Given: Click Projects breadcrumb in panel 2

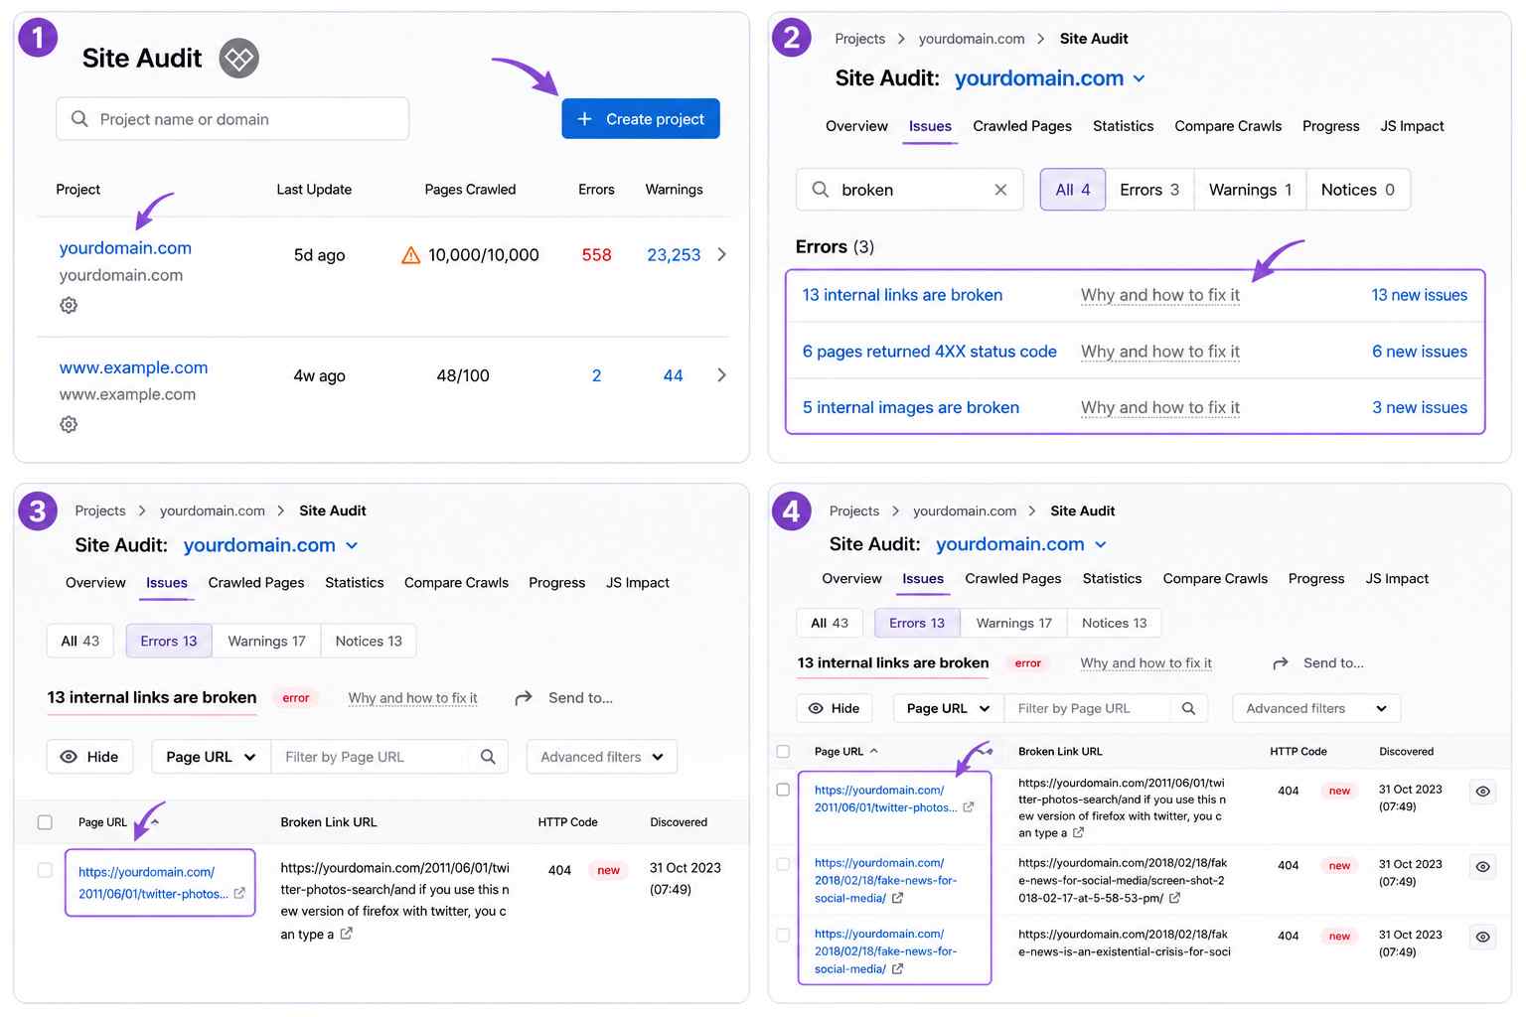Looking at the screenshot, I should [859, 39].
